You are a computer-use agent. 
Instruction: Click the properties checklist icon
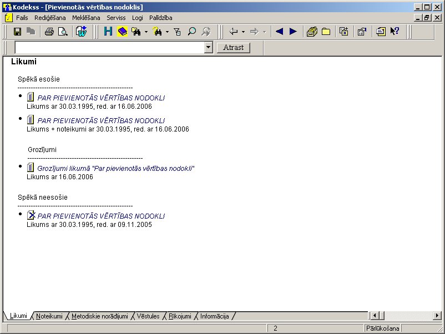(x=362, y=32)
